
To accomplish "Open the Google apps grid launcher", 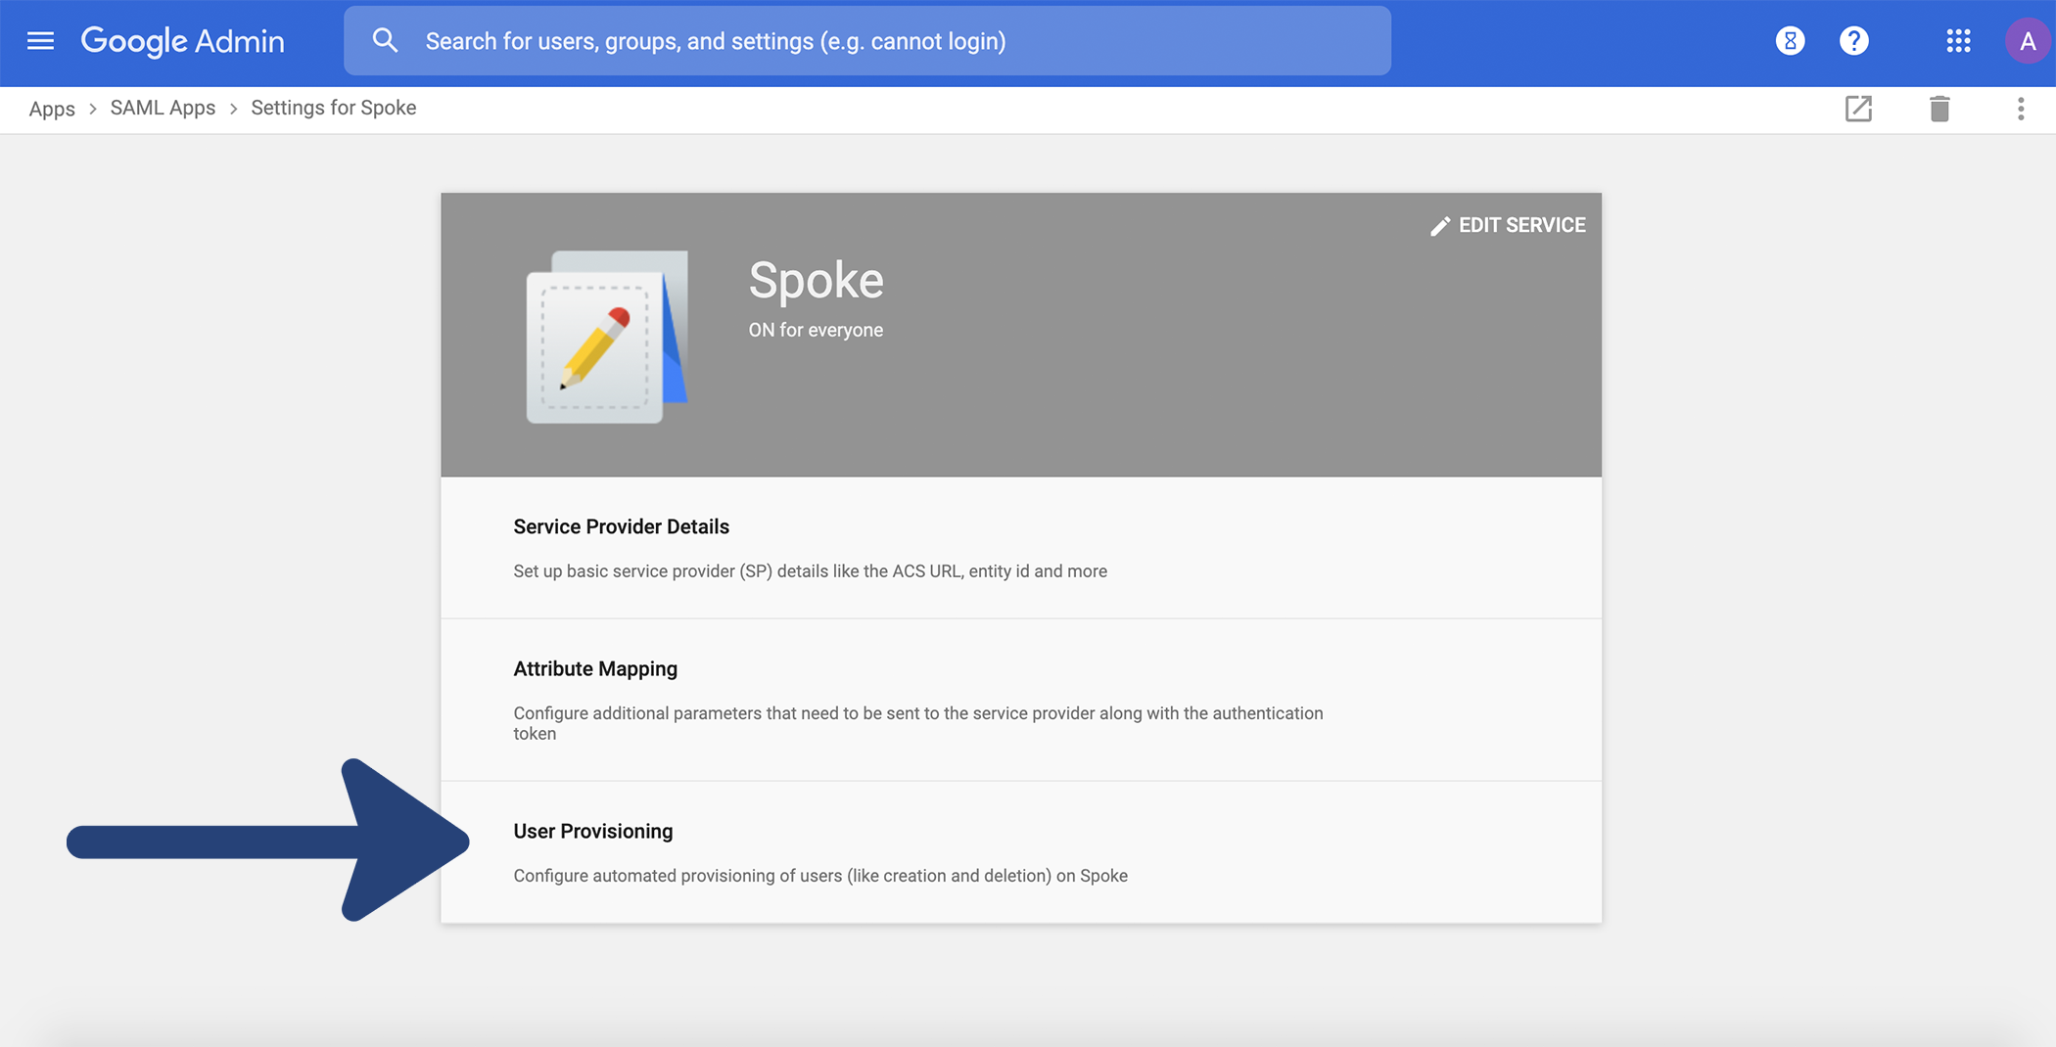I will pos(1958,41).
